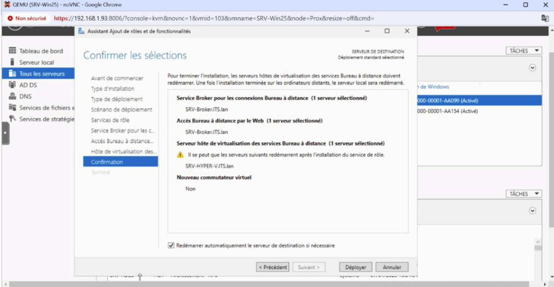Go to Hôte de virtualisation step
554x287 pixels.
click(124, 152)
